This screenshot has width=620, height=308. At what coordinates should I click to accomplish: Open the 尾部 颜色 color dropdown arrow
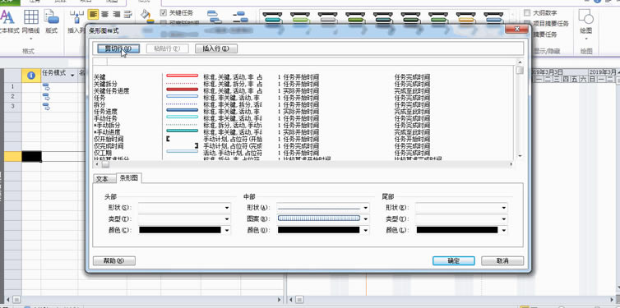(x=504, y=230)
